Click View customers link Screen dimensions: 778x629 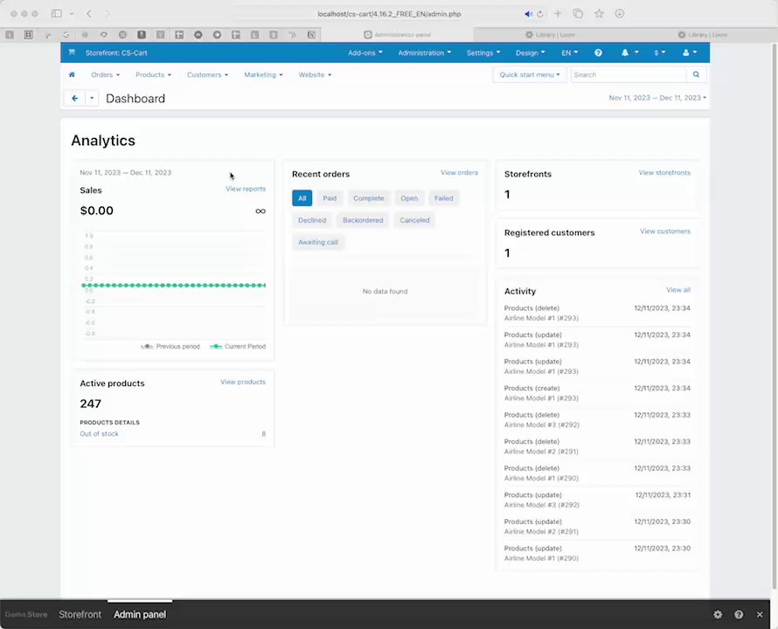665,232
